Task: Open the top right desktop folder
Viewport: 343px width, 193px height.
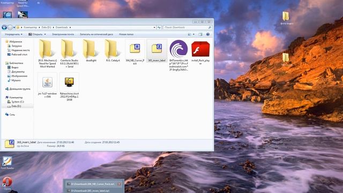Action: [x=286, y=18]
